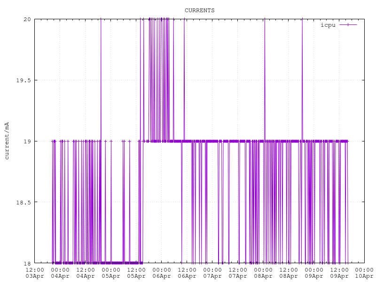Select the 19.5 y-axis tick label

[23, 80]
